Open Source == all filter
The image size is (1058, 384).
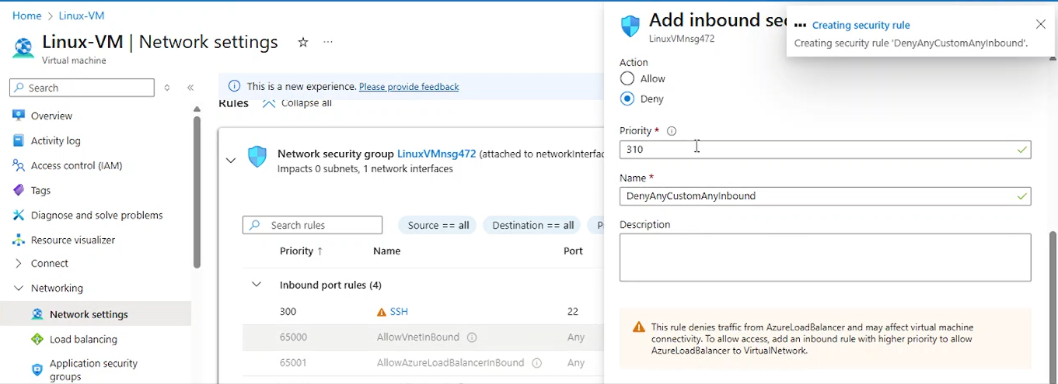(x=438, y=225)
